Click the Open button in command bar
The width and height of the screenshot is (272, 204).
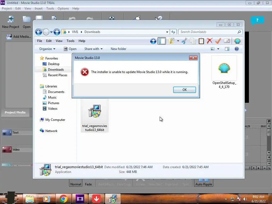pyautogui.click(x=70, y=49)
